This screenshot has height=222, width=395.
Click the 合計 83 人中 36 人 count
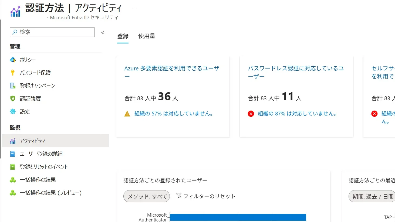coord(151,97)
